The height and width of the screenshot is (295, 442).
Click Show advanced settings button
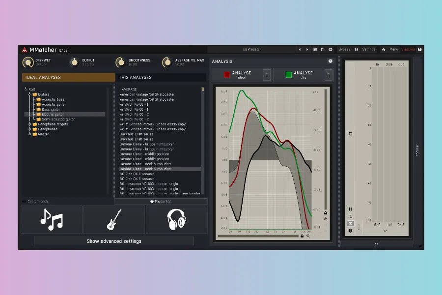click(x=114, y=241)
